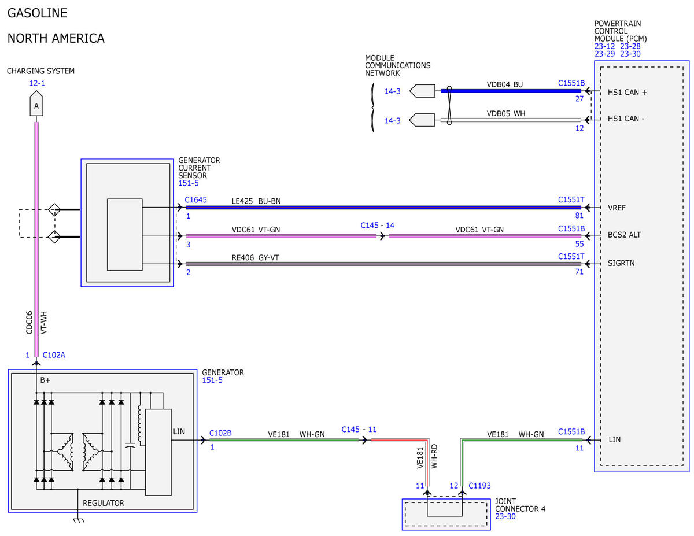Click the capacitor symbol inside the generator
Screen dimensions: 694x536
[130, 445]
